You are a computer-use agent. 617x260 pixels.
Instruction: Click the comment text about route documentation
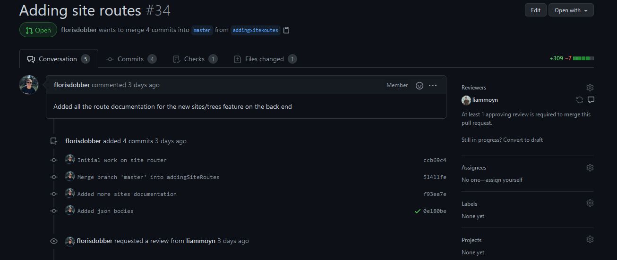[172, 106]
